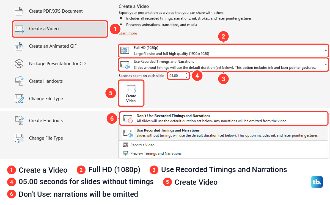Click 'All slides will use the default duration' description

212,121
